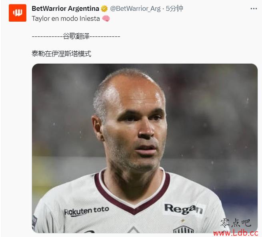Click the 谷歌翻译 divider label
Screen dimensions: 262x237
click(76, 36)
